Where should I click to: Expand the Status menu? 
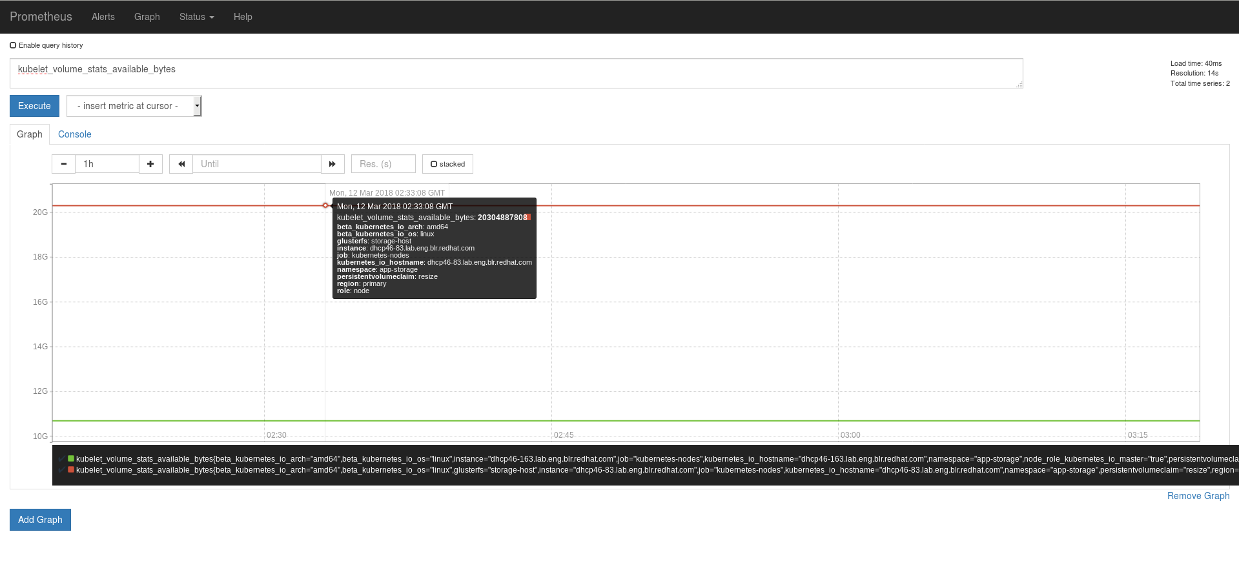coord(196,17)
